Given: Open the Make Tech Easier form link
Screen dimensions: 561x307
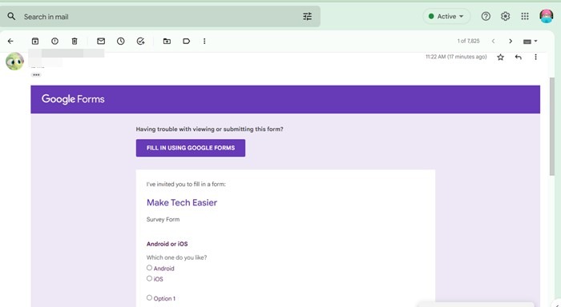Looking at the screenshot, I should 182,202.
